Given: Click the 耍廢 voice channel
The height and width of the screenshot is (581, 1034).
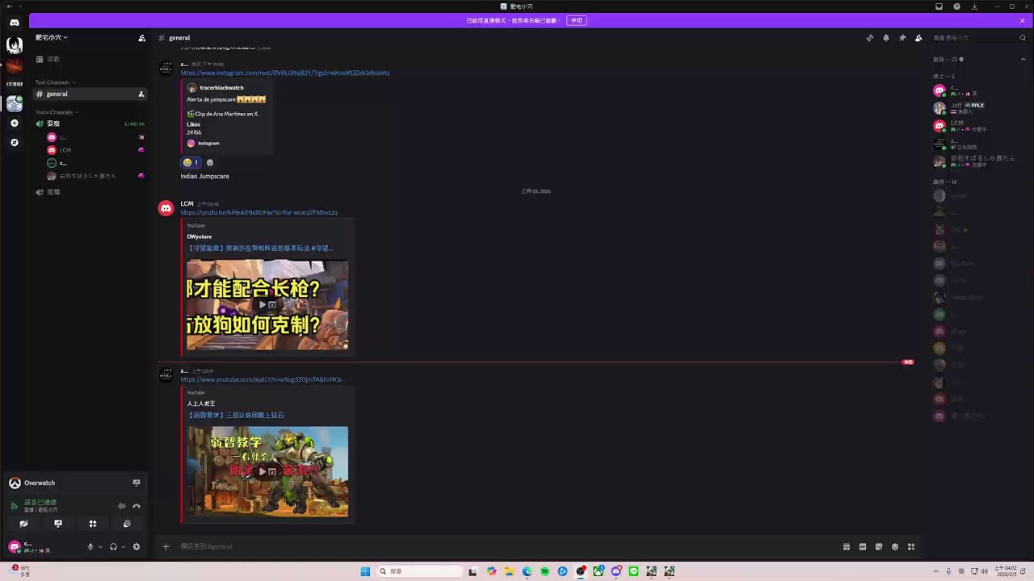Looking at the screenshot, I should (x=89, y=124).
